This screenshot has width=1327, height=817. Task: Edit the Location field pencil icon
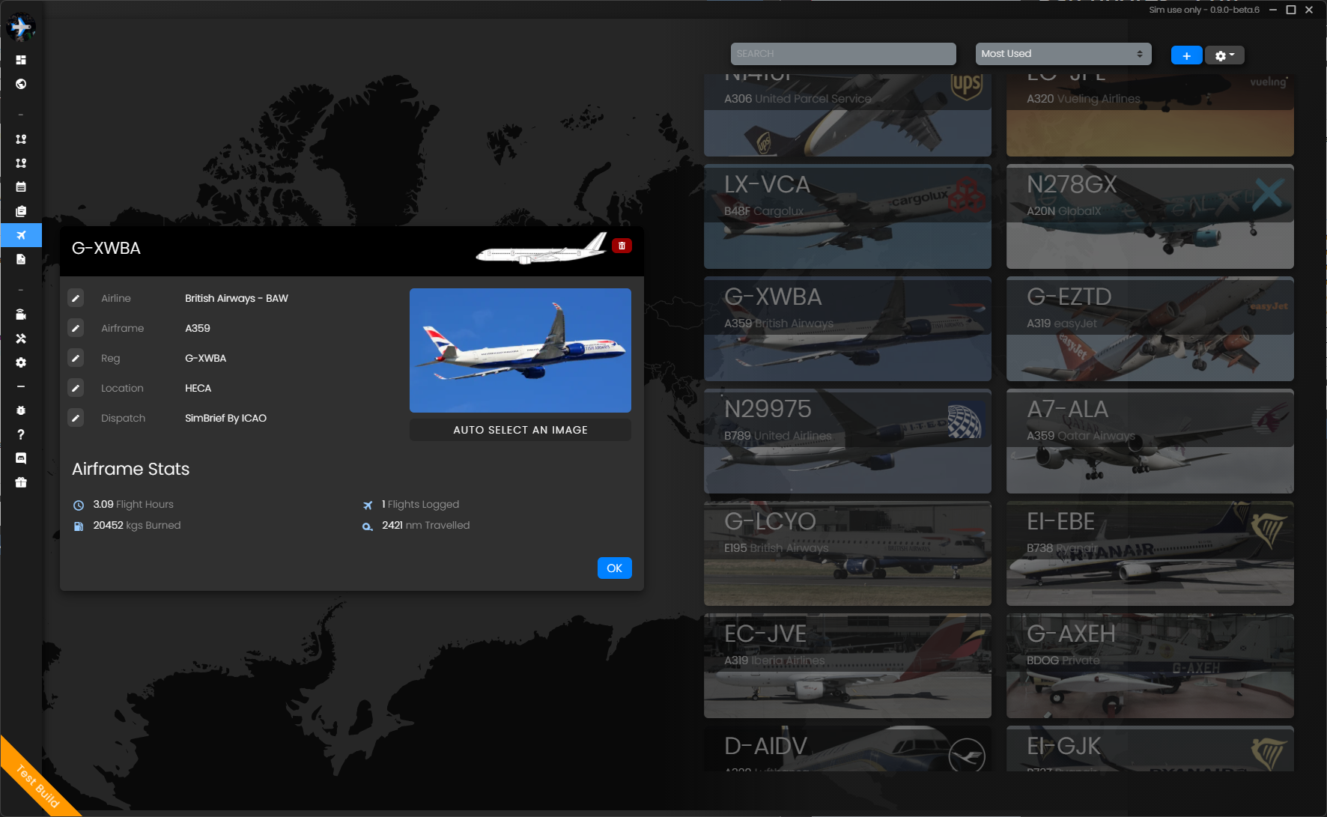pos(76,388)
